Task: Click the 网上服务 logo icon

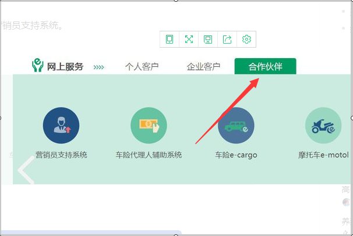Action: tap(38, 65)
